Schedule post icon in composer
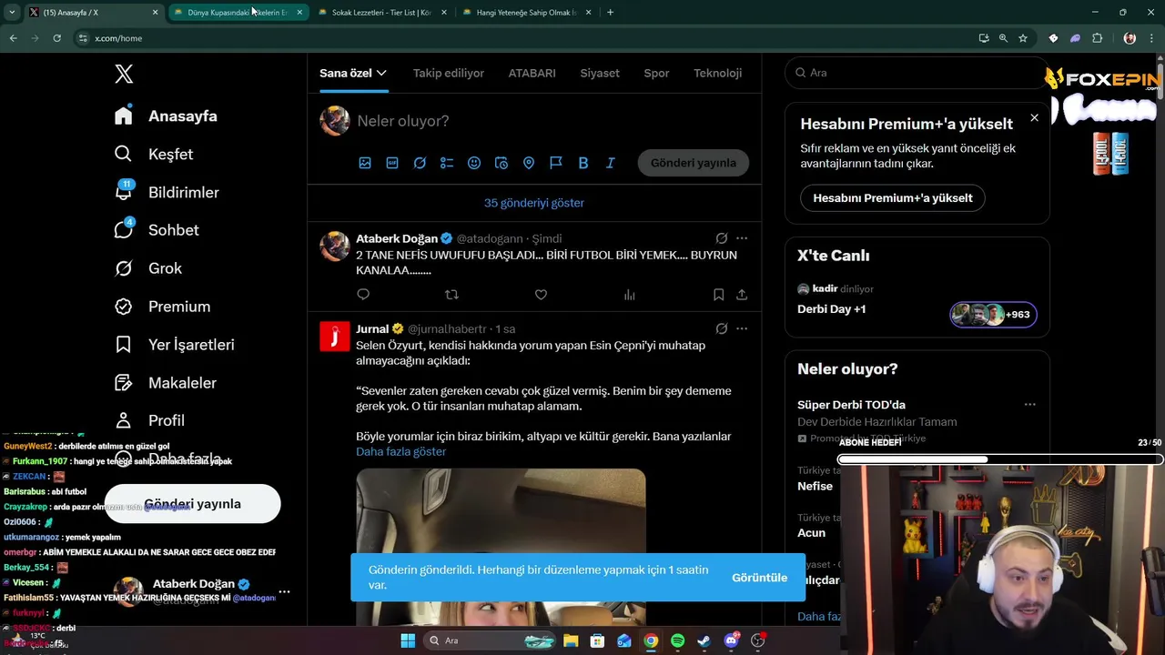 [501, 163]
